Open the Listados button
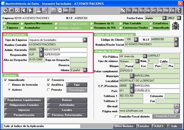Screen dimensions: 184x130 coord(144,126)
